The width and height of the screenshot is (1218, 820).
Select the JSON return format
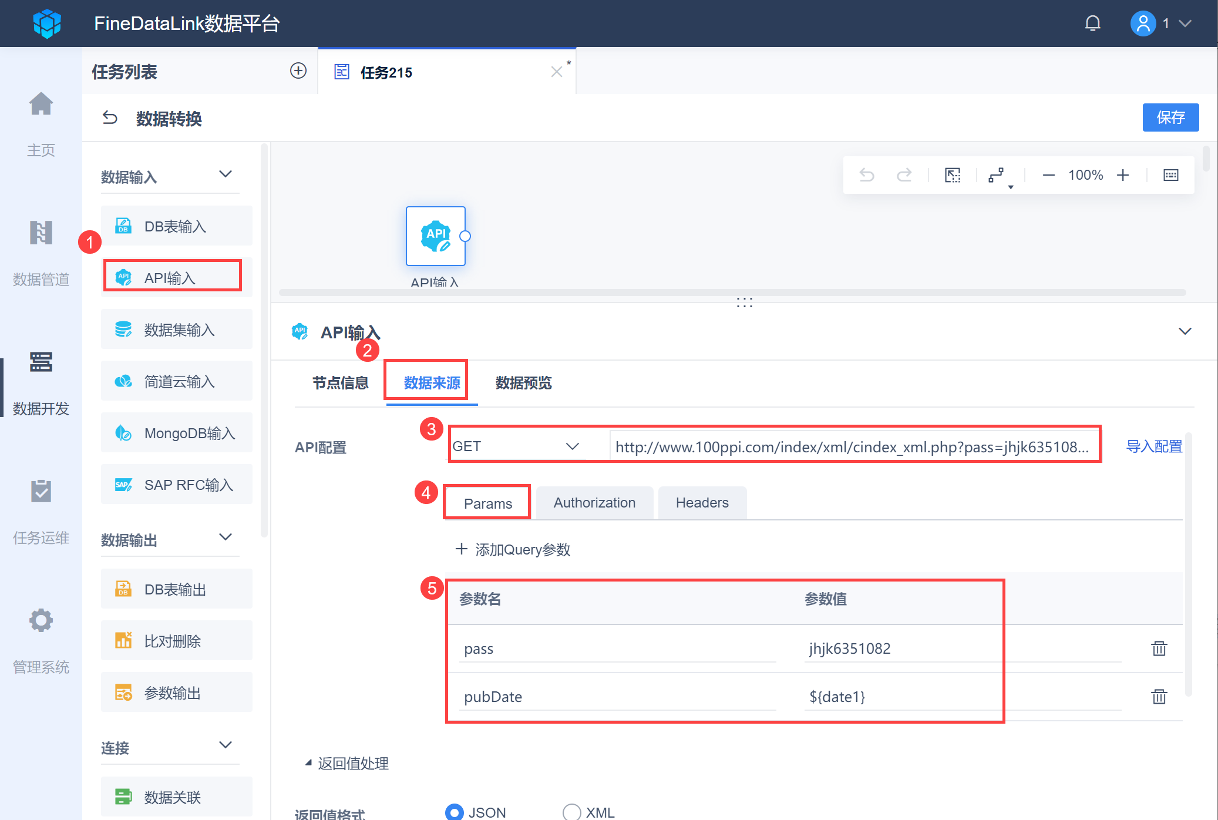(453, 811)
